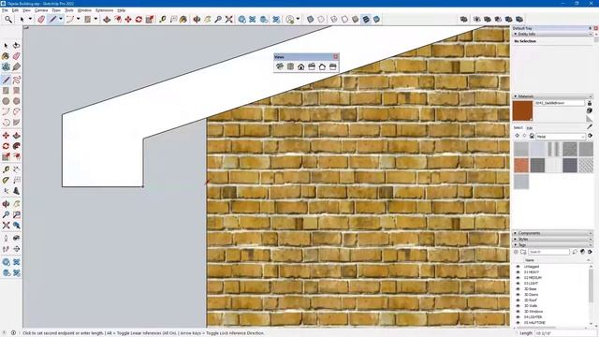The width and height of the screenshot is (599, 337).
Task: Select the Move tool in top toolbar
Action: point(128,19)
